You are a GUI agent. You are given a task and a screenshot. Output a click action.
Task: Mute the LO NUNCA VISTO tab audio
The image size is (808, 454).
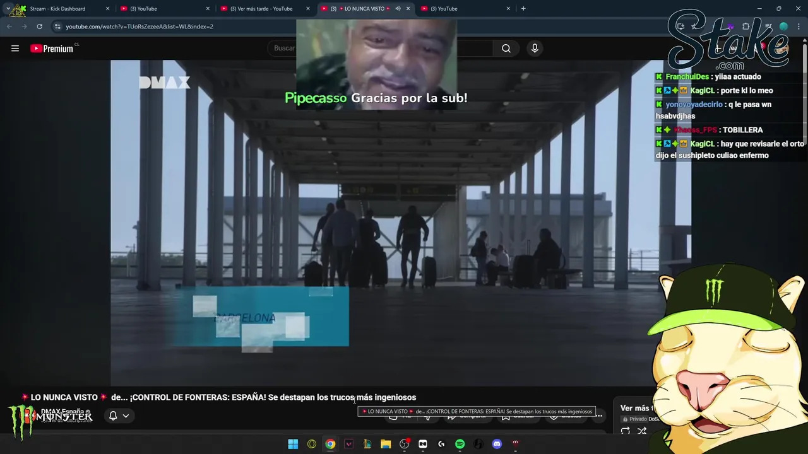[x=398, y=9]
